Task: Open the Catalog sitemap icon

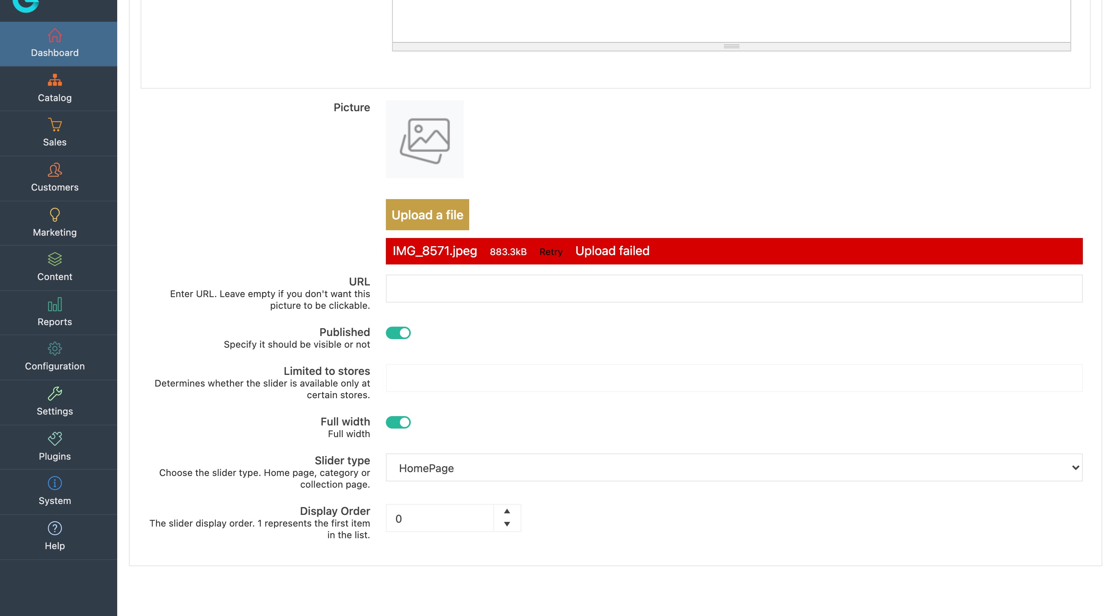Action: 55,80
